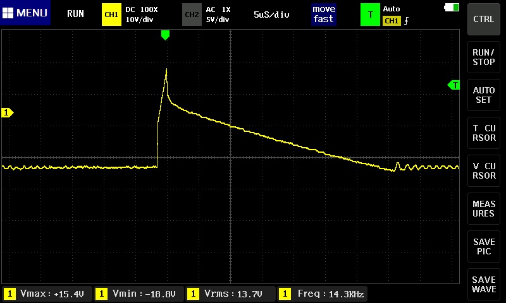The height and width of the screenshot is (303, 506).
Task: Select the trigger level T marker on right
Action: pyautogui.click(x=454, y=85)
